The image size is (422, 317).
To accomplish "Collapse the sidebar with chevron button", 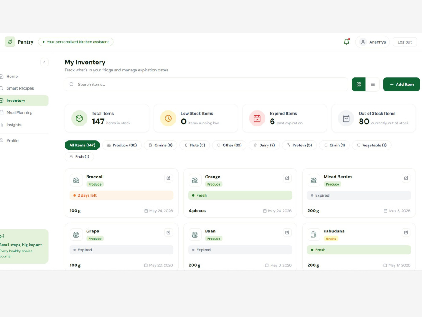I will pos(44,62).
